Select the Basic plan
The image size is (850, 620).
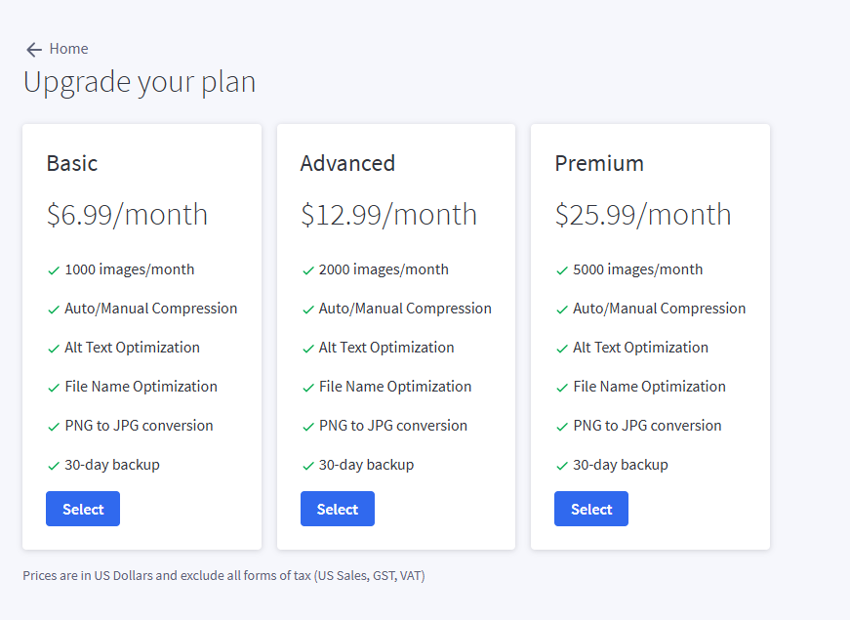pos(83,509)
